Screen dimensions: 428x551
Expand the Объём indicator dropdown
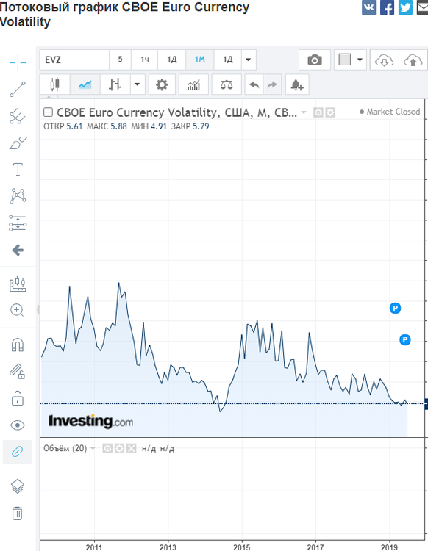click(x=93, y=448)
